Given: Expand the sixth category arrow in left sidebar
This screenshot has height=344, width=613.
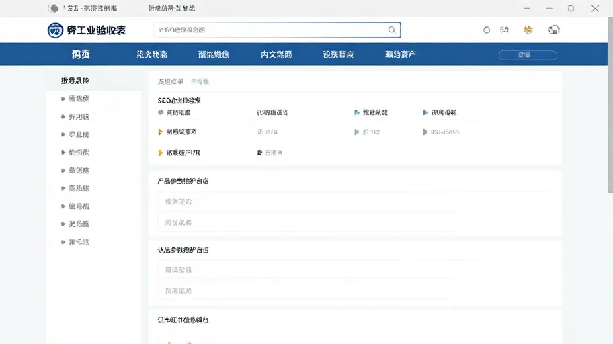Looking at the screenshot, I should [63, 188].
